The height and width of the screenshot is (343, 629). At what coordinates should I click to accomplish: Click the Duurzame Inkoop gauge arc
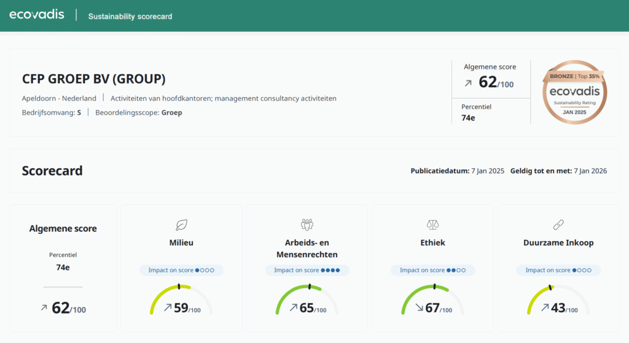558,299
